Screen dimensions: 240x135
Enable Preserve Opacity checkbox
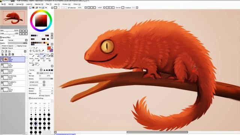click(x=1, y=46)
